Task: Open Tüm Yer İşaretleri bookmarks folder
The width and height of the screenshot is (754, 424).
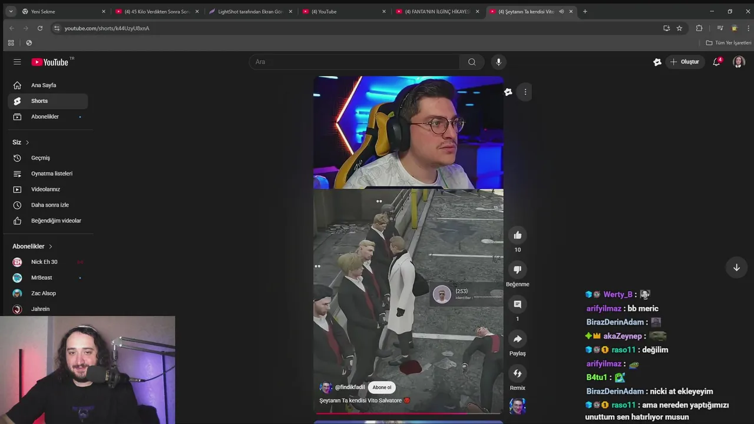Action: pos(729,43)
